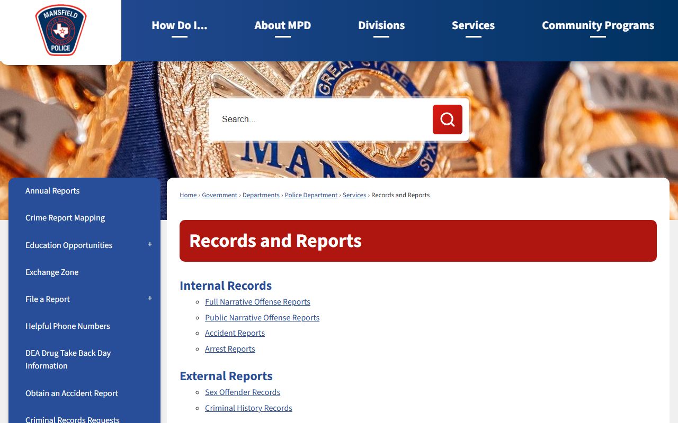Open Criminal Records Requests sidebar link
The width and height of the screenshot is (678, 423).
click(73, 420)
